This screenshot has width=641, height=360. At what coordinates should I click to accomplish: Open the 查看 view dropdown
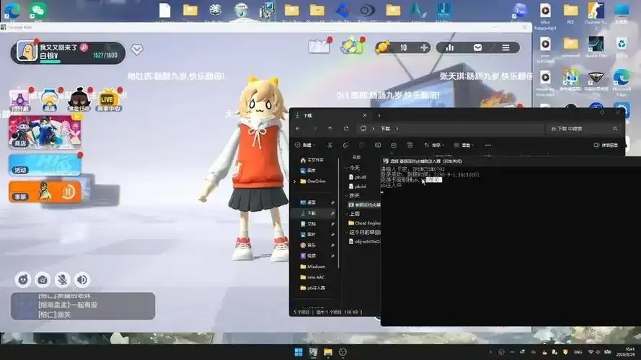(x=464, y=145)
